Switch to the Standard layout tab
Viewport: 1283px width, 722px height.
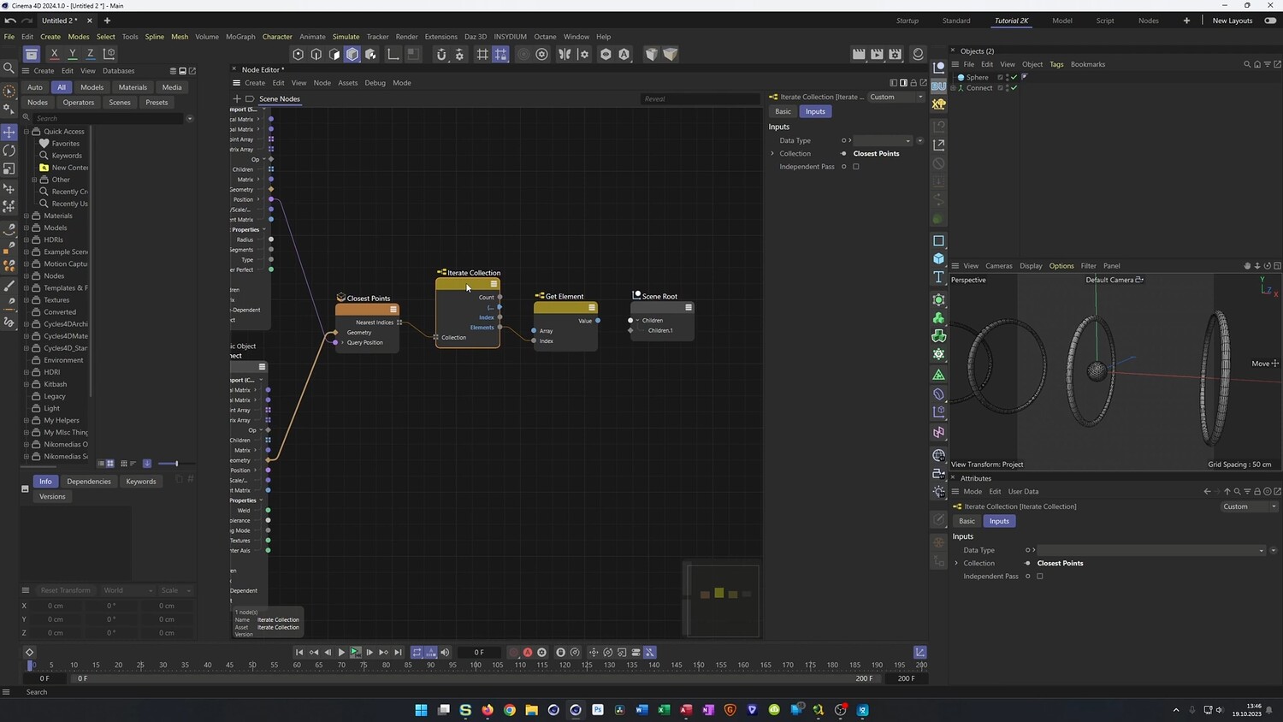pos(956,21)
